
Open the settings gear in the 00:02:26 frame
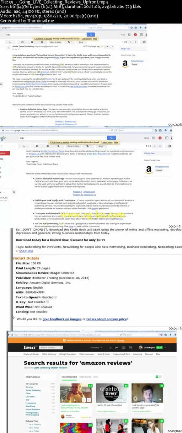pos(144,42)
